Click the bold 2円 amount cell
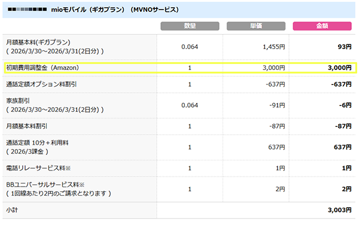359x225 pixels. (x=346, y=189)
